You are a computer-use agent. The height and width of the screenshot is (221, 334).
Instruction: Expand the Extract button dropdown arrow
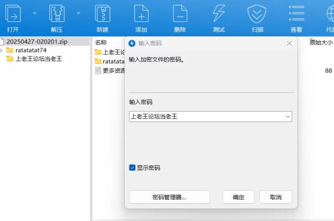[x=78, y=13]
